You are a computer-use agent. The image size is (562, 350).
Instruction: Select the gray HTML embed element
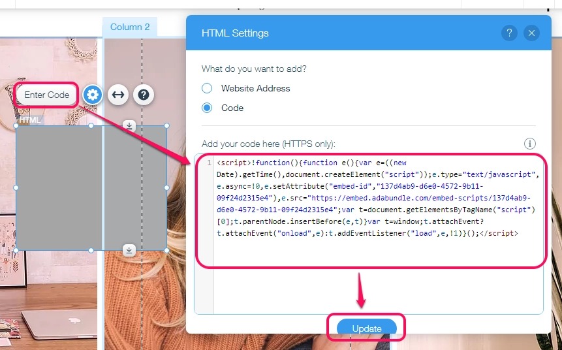click(x=91, y=188)
